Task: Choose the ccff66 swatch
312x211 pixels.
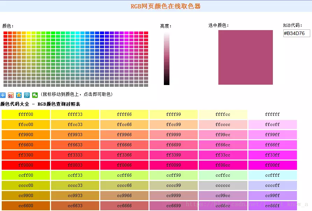Action: 124,175
